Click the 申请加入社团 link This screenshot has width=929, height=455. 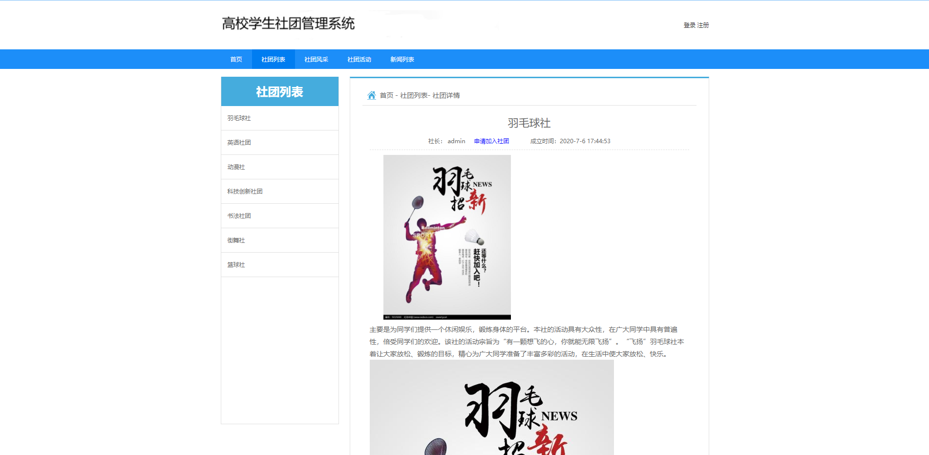[491, 141]
